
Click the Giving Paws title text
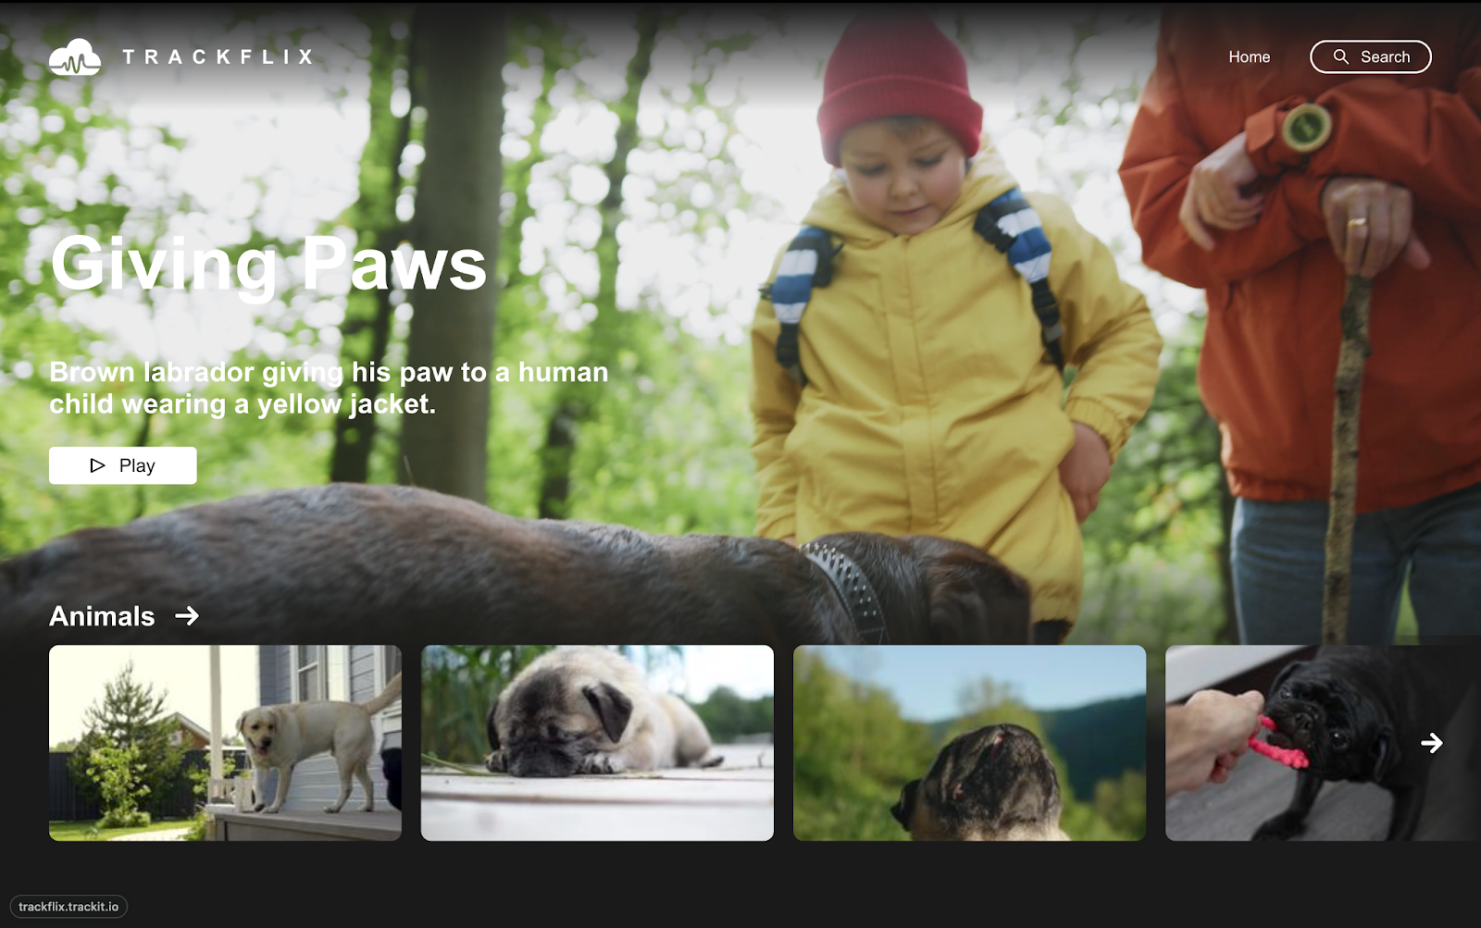(x=268, y=267)
